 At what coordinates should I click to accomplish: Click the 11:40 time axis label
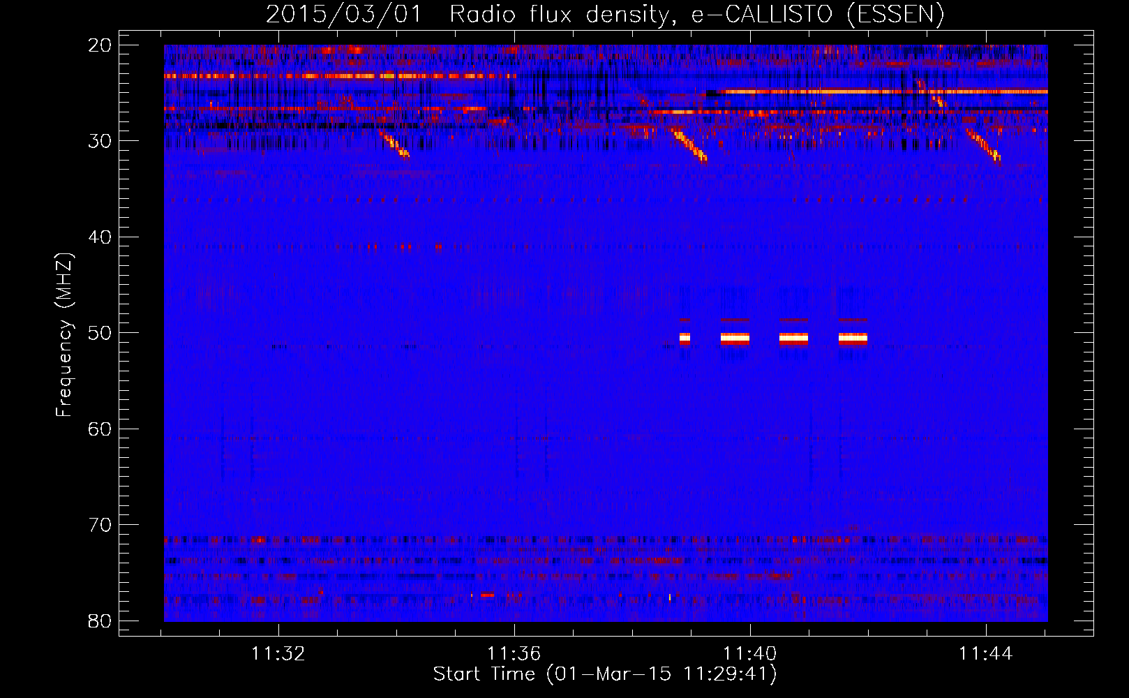coord(749,654)
